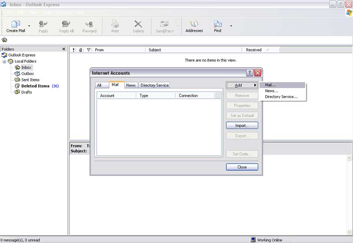Sort messages by flag column

click(89, 50)
